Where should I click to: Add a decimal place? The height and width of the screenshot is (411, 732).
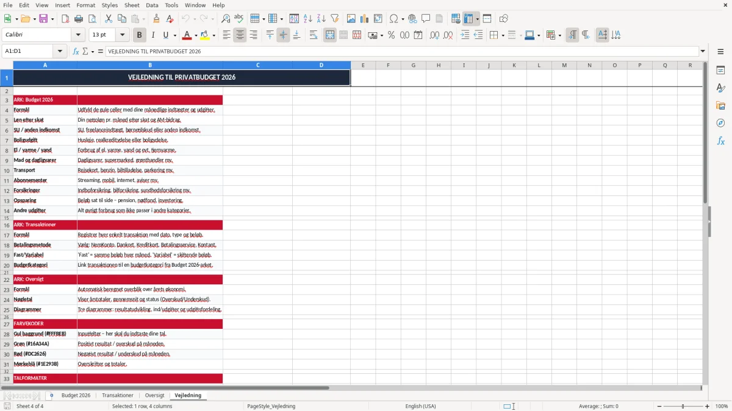434,35
